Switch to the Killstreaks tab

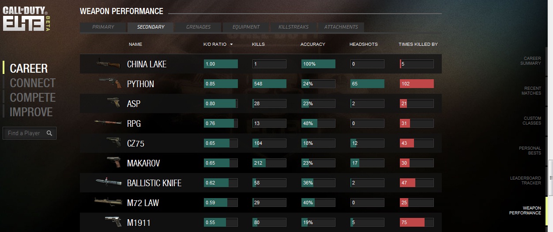click(x=293, y=27)
